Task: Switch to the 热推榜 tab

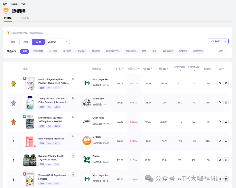Action: [26, 18]
